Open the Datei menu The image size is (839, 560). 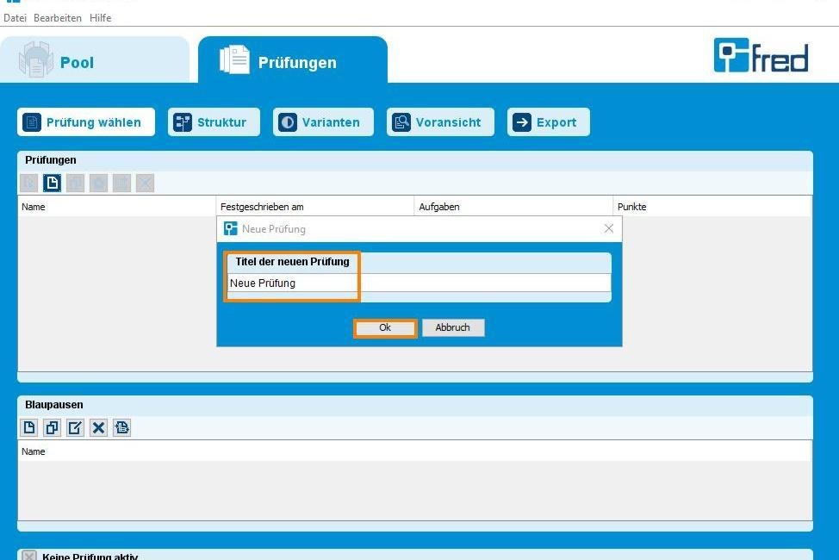click(15, 18)
